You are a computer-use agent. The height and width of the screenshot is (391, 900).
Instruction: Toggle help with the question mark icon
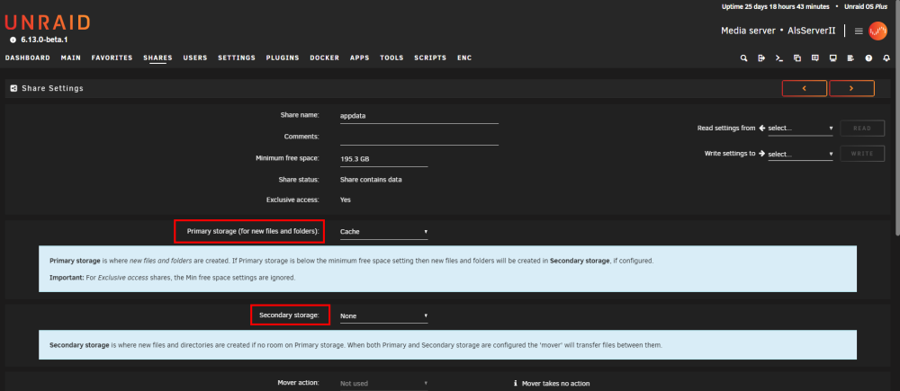pos(868,58)
